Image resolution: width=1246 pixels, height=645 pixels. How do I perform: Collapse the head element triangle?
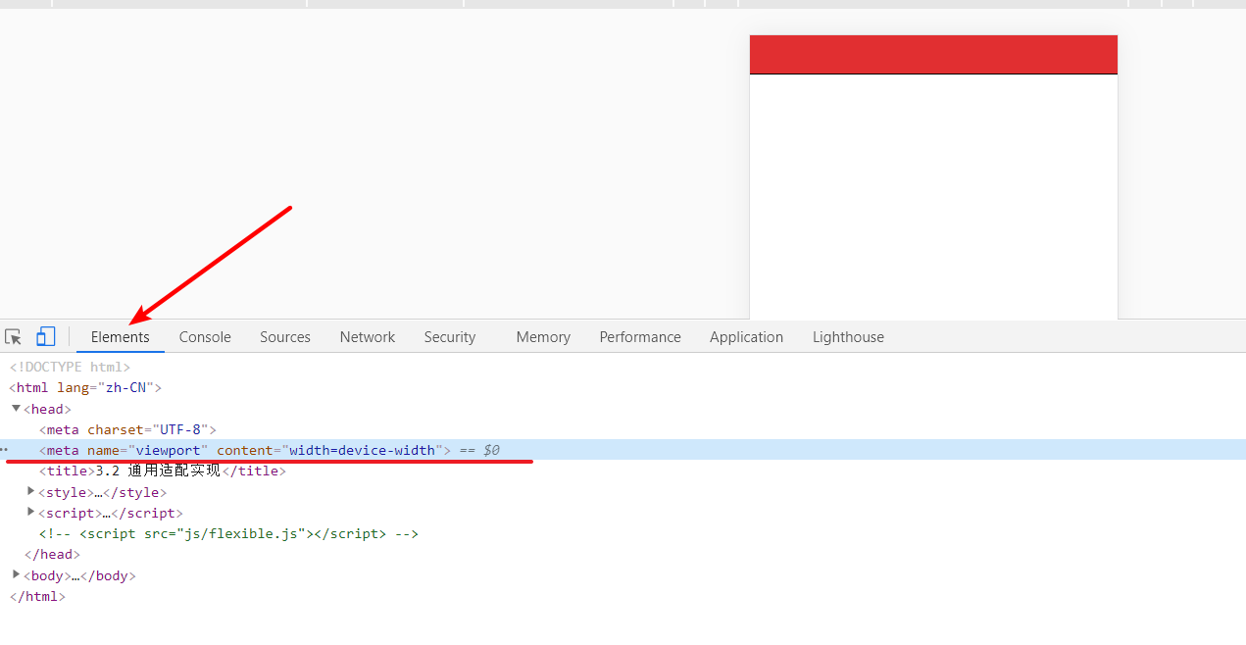pos(16,408)
